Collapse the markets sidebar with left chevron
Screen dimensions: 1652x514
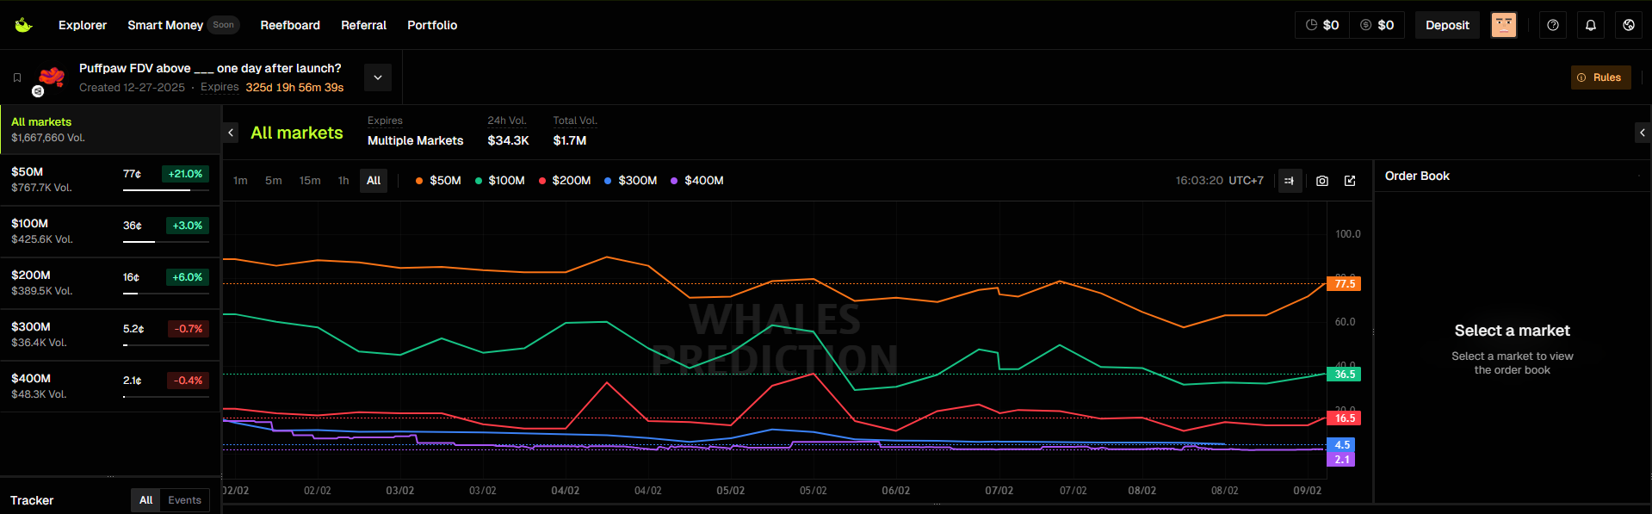(x=231, y=133)
